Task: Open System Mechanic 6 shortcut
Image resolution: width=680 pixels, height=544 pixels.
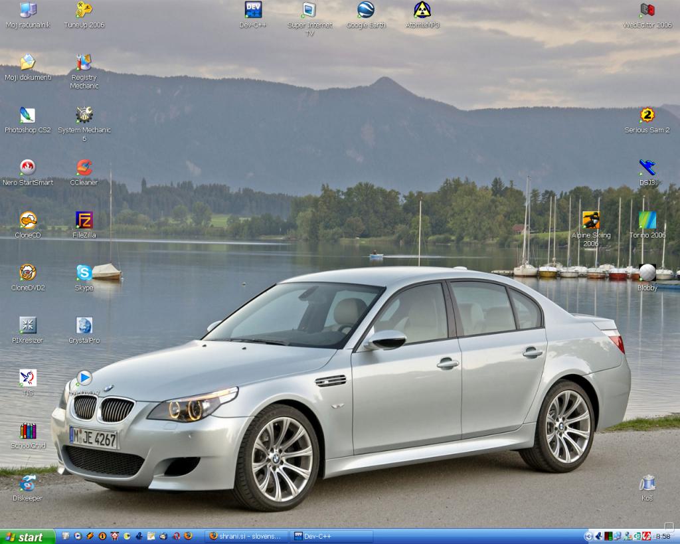Action: [x=84, y=124]
